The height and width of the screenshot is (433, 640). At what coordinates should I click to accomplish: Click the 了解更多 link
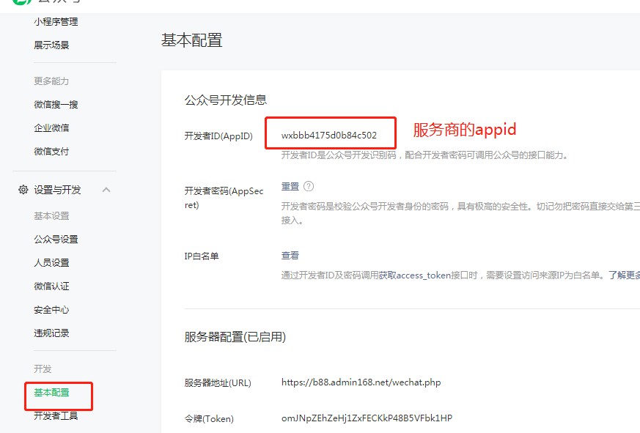pos(625,275)
